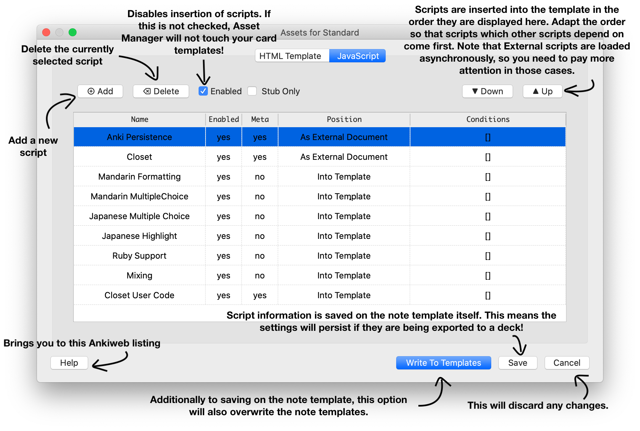This screenshot has width=640, height=431.
Task: Select the Closet script row
Action: click(139, 157)
